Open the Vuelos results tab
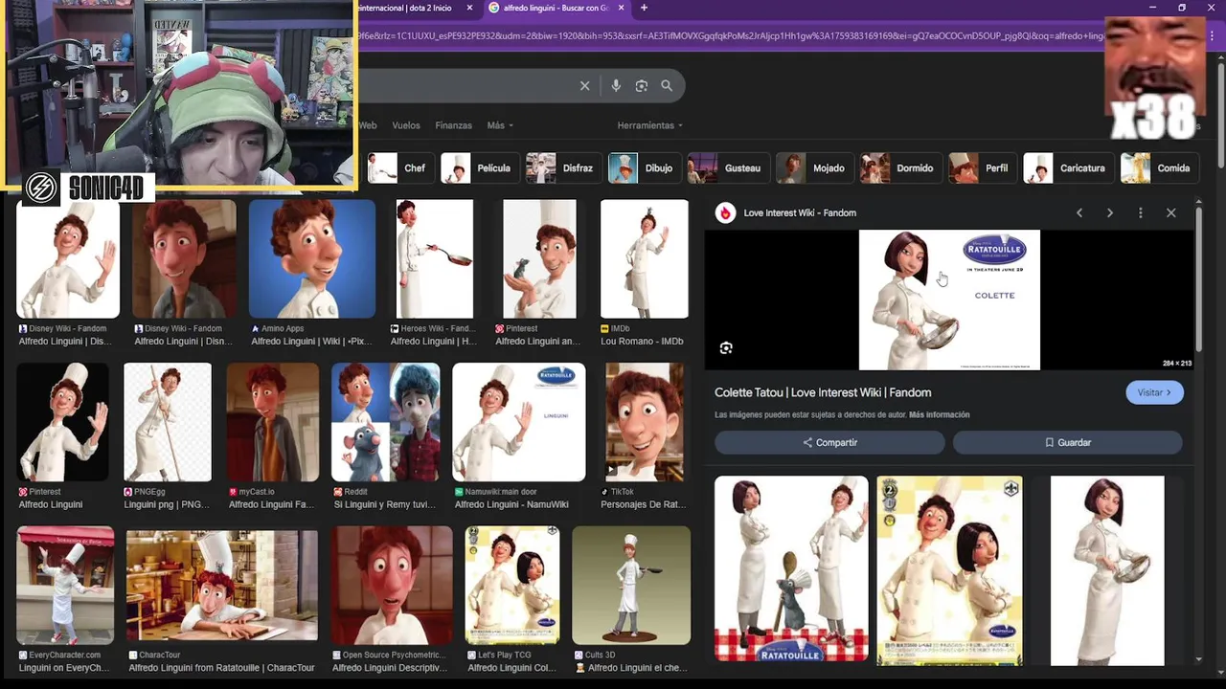This screenshot has height=689, width=1226. pyautogui.click(x=406, y=125)
